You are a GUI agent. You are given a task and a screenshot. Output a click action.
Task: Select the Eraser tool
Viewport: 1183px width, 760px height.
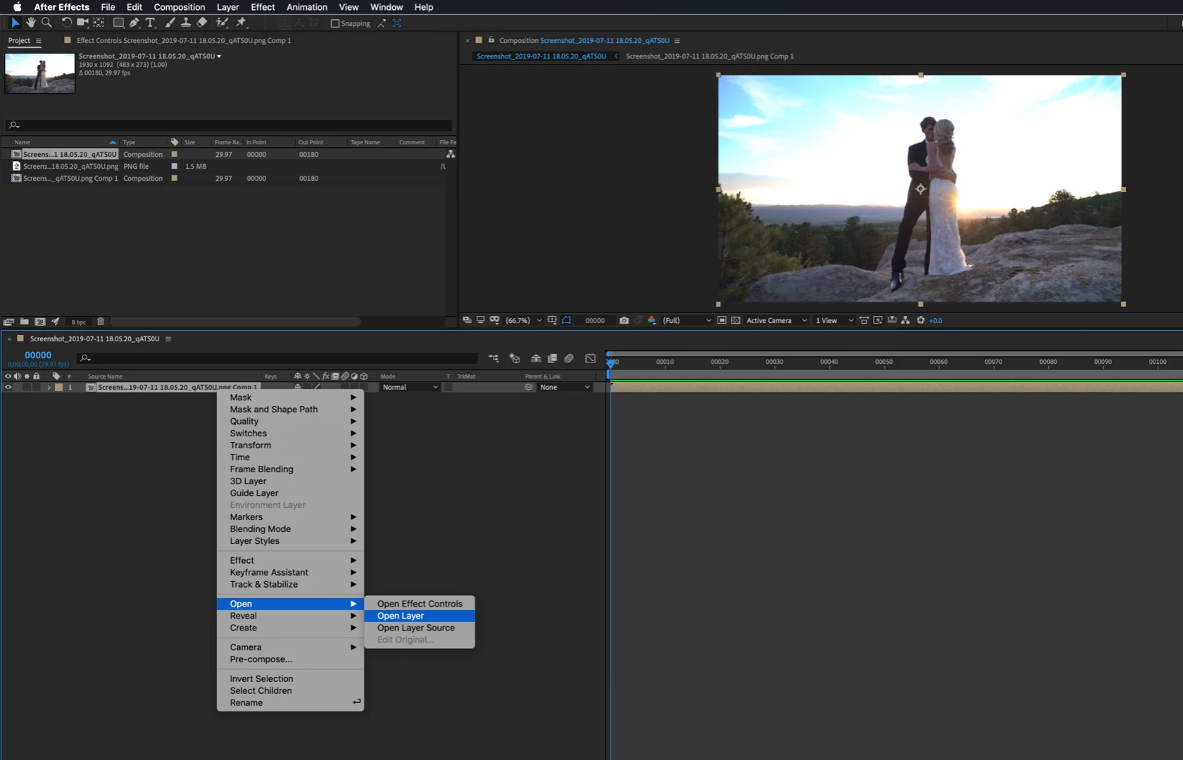(202, 23)
